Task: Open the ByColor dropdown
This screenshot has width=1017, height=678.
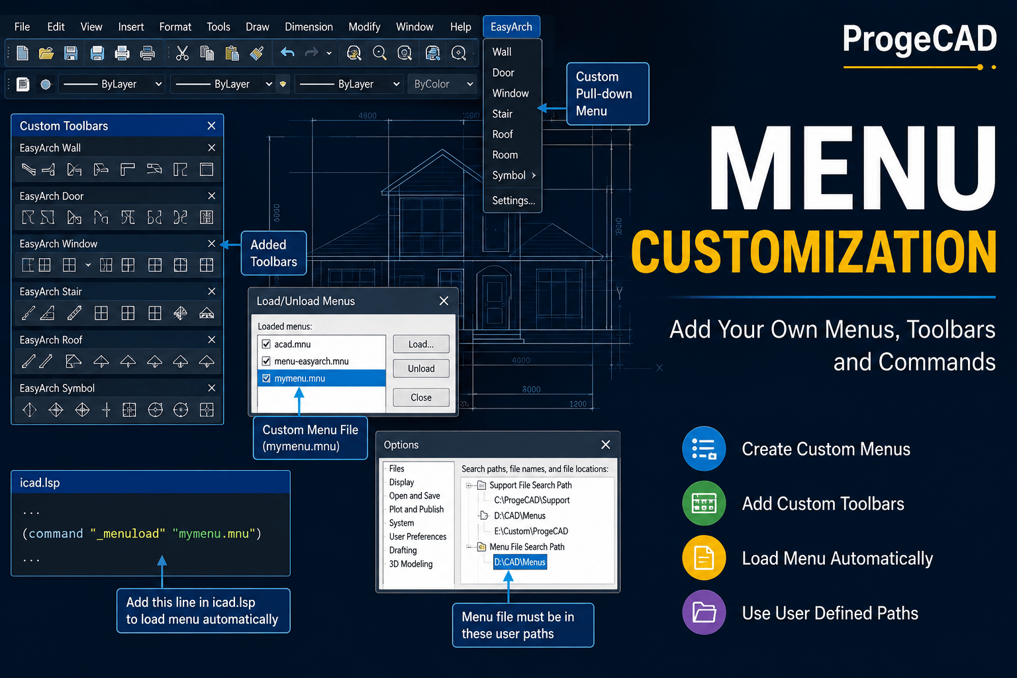Action: tap(443, 84)
